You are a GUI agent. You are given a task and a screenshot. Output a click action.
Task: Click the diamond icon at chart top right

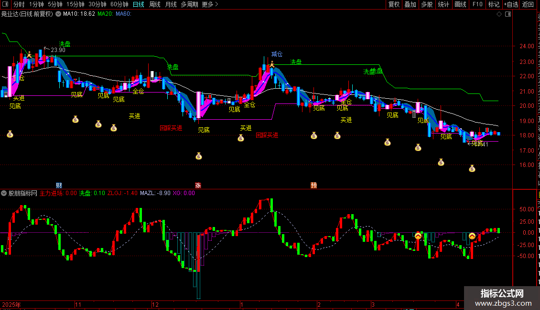[499, 14]
